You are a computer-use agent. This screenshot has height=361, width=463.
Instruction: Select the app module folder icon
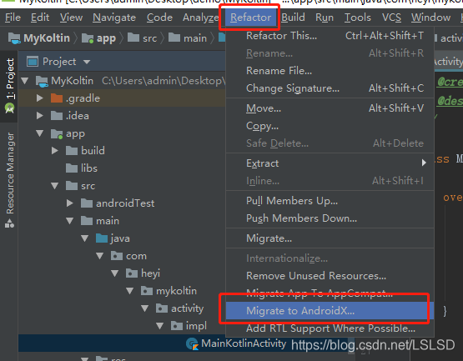click(57, 133)
